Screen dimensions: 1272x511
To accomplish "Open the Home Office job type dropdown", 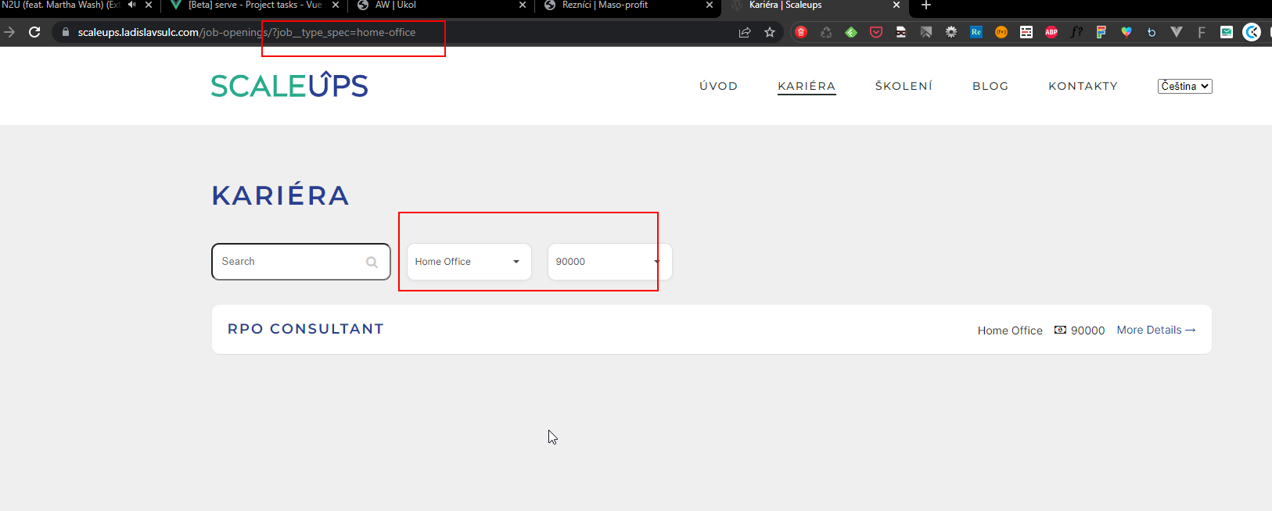I will (469, 262).
